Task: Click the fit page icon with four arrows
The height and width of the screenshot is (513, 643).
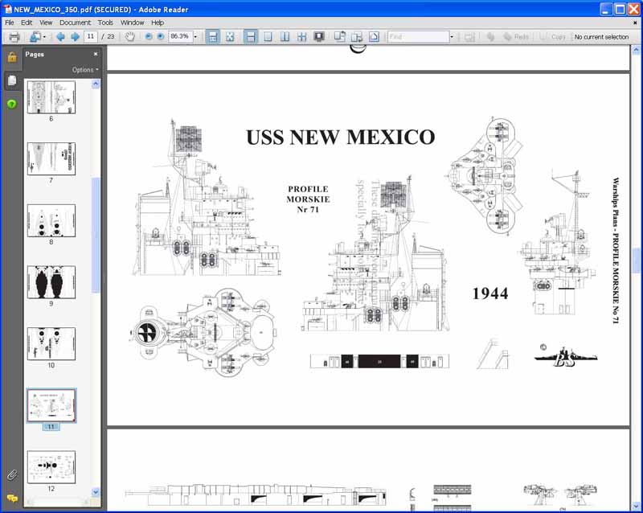Action: click(230, 37)
